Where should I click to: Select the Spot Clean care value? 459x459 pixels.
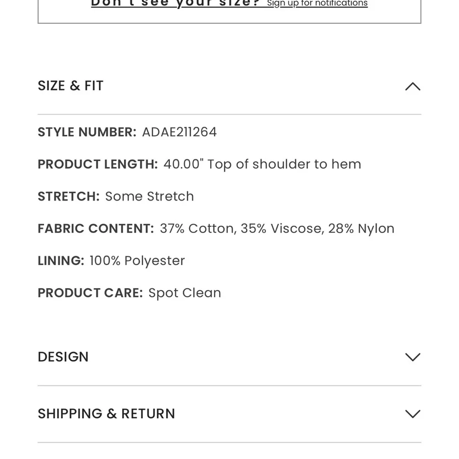coord(185,293)
